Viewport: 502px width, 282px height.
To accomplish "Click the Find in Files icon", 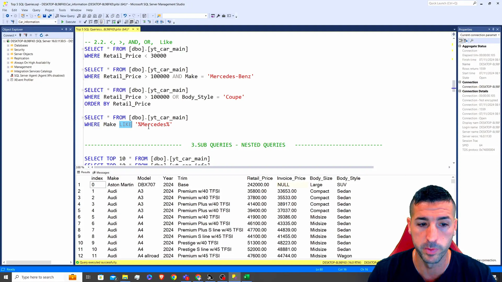I will [159, 16].
